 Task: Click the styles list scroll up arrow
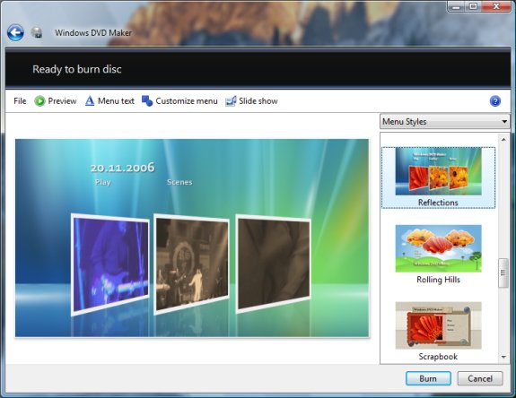(x=503, y=139)
